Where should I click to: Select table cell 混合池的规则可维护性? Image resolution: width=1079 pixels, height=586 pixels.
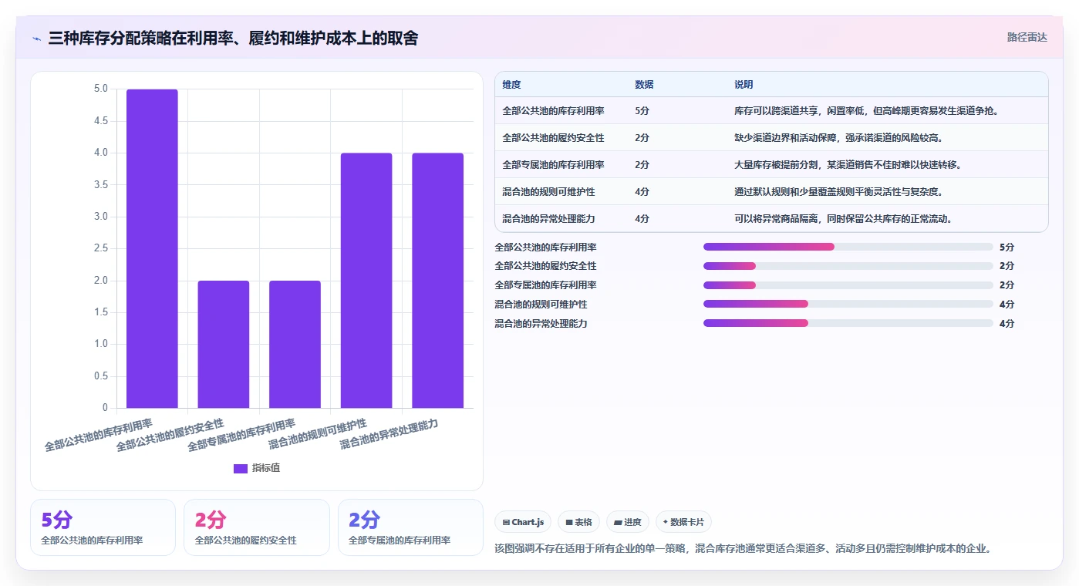pos(548,192)
